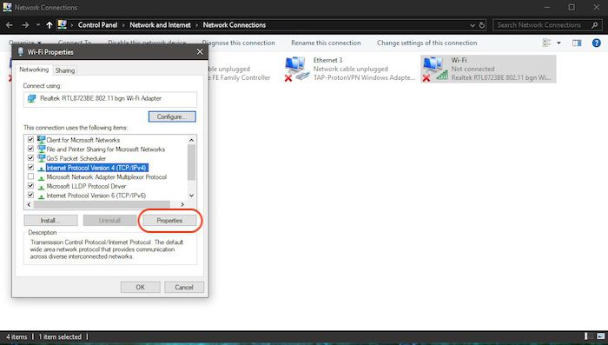The image size is (608, 345).
Task: Click Diagnose this connection
Action: 238,43
